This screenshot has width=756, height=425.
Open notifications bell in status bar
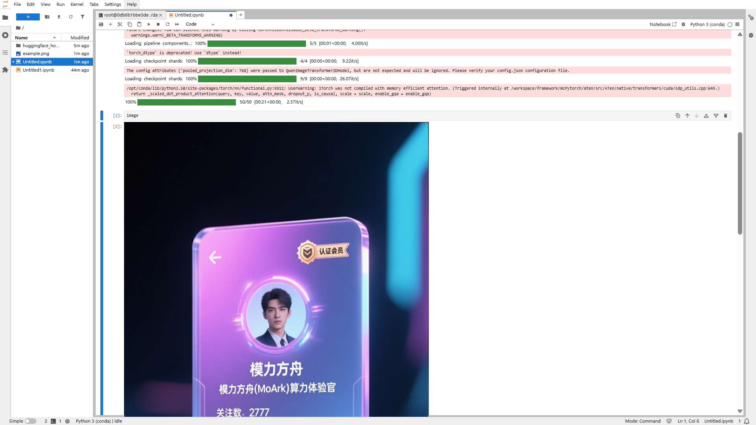tap(747, 421)
